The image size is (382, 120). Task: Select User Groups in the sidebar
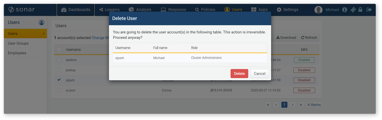(x=18, y=43)
